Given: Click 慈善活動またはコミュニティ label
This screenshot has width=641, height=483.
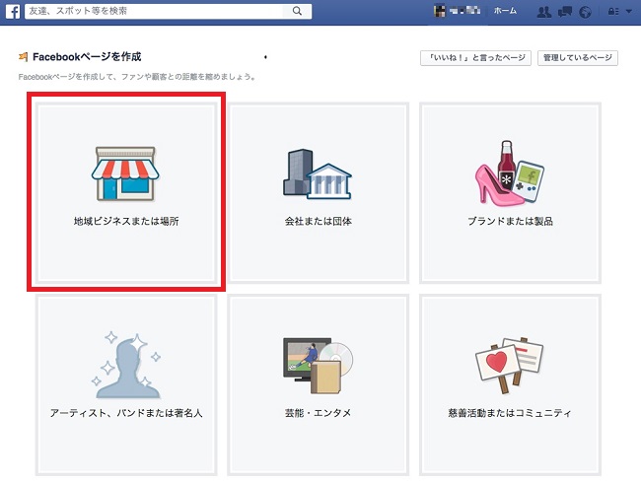Looking at the screenshot, I should [x=510, y=413].
